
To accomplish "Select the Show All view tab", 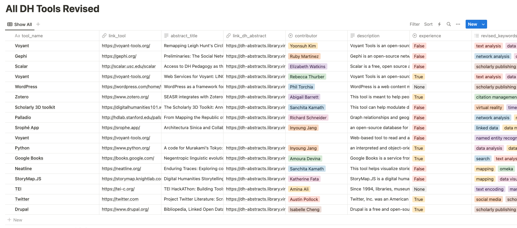I will [20, 24].
